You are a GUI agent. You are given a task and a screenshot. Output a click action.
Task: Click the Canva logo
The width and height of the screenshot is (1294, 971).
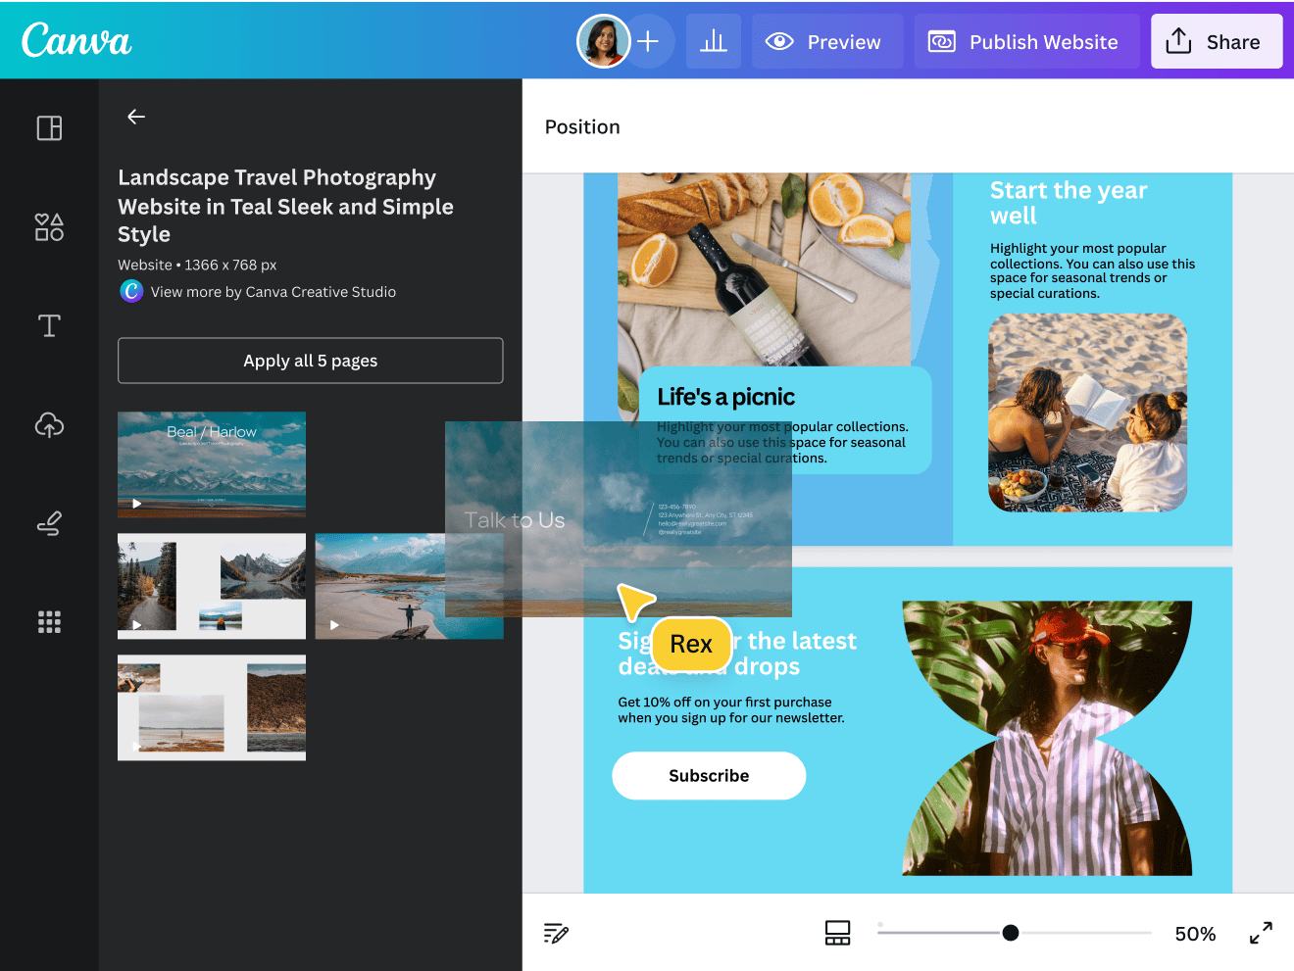76,40
